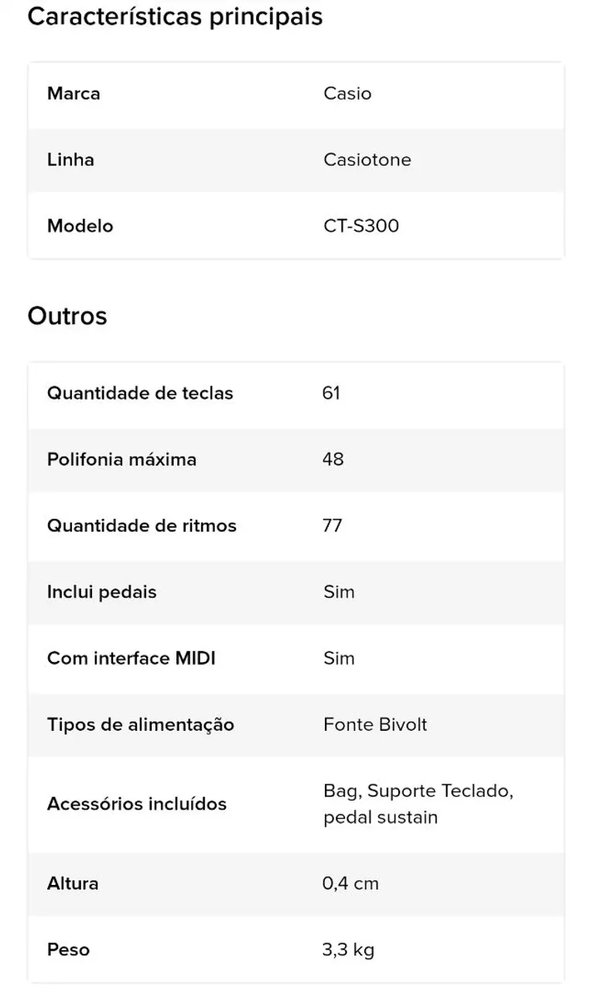Image resolution: width=591 pixels, height=991 pixels.
Task: Select the Inclui pedais row label
Action: (x=101, y=592)
